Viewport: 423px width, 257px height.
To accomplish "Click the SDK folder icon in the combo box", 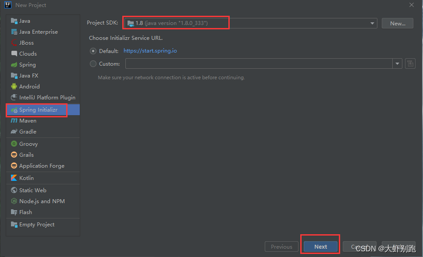I will [x=131, y=23].
